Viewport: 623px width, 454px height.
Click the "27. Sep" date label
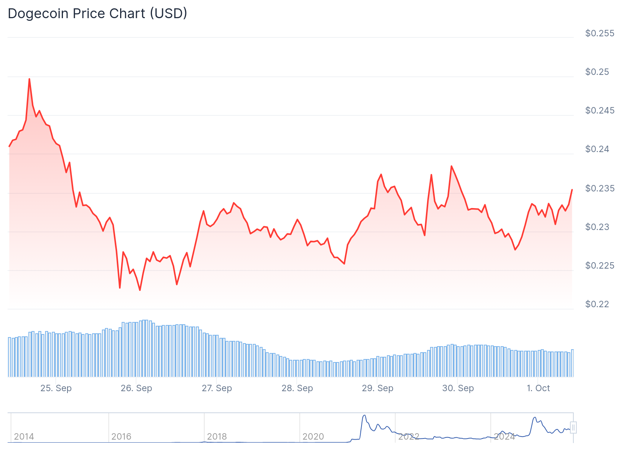(x=217, y=388)
